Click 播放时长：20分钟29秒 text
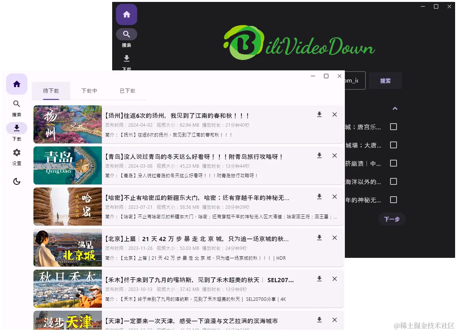This screenshot has height=332, width=457. (x=226, y=207)
